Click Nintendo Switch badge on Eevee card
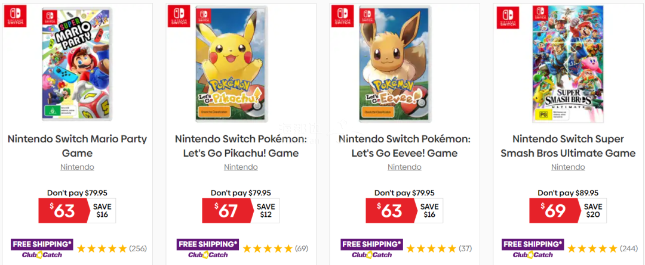645x265 pixels. coord(342,16)
